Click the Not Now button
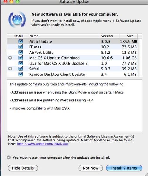Viewport: 148px width, 176px height. [x=91, y=168]
